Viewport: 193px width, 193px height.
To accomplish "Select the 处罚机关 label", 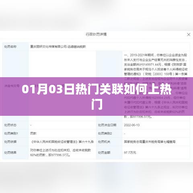I will (104, 142).
